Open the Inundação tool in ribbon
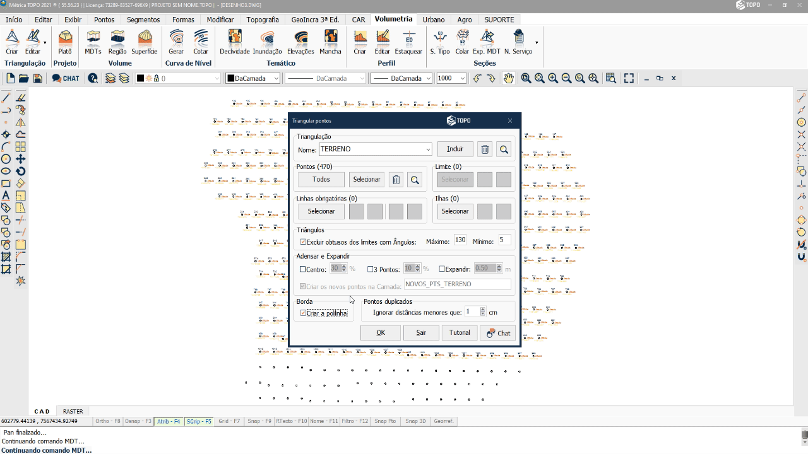 point(267,42)
